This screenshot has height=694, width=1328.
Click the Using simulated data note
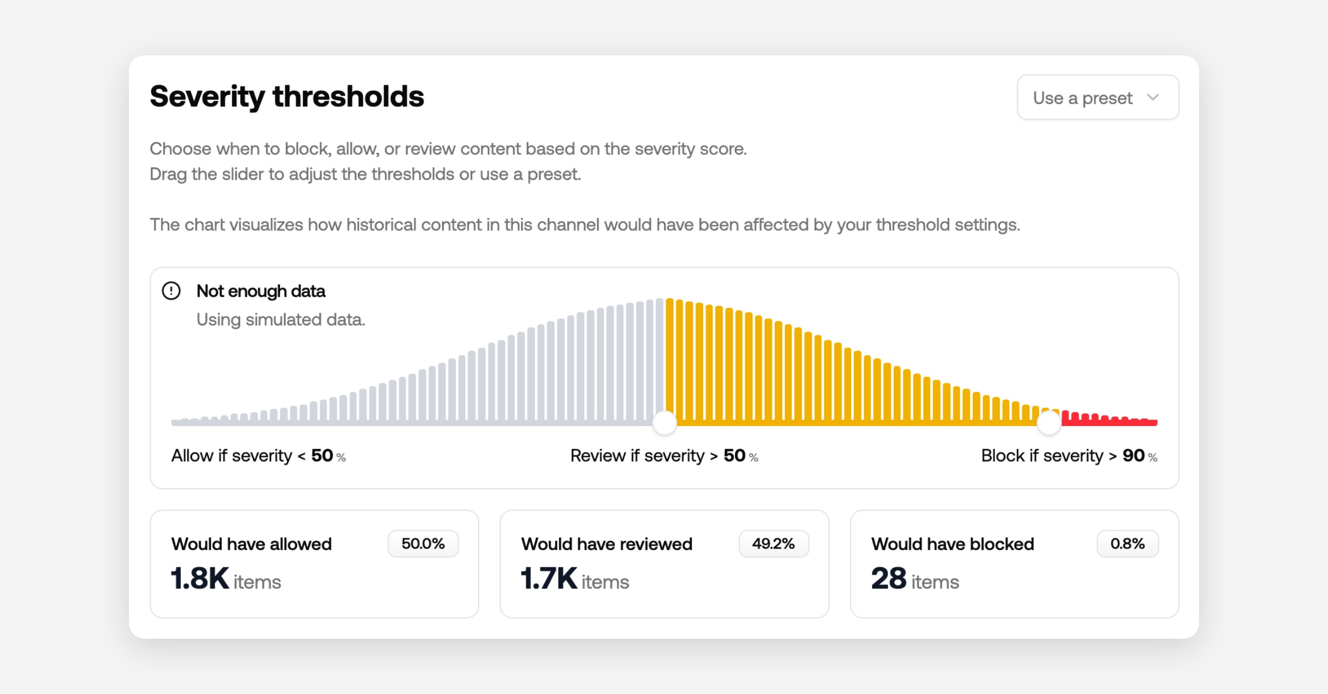pos(281,319)
